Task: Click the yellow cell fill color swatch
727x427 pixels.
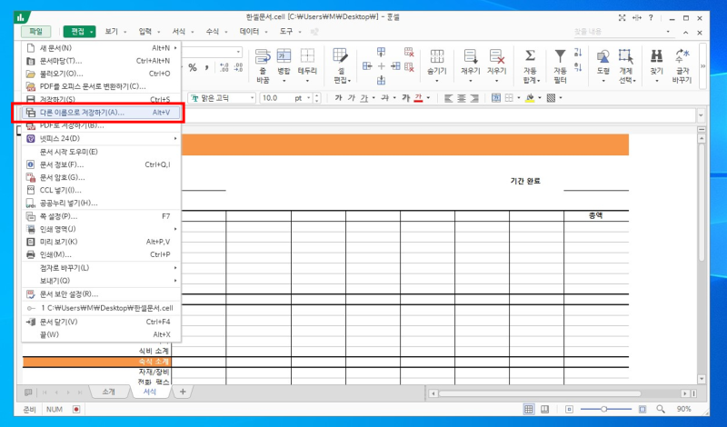Action: tap(531, 98)
